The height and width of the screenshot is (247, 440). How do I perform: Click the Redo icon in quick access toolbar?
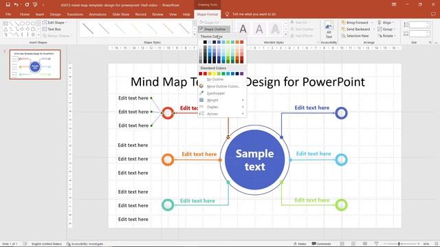pyautogui.click(x=27, y=5)
